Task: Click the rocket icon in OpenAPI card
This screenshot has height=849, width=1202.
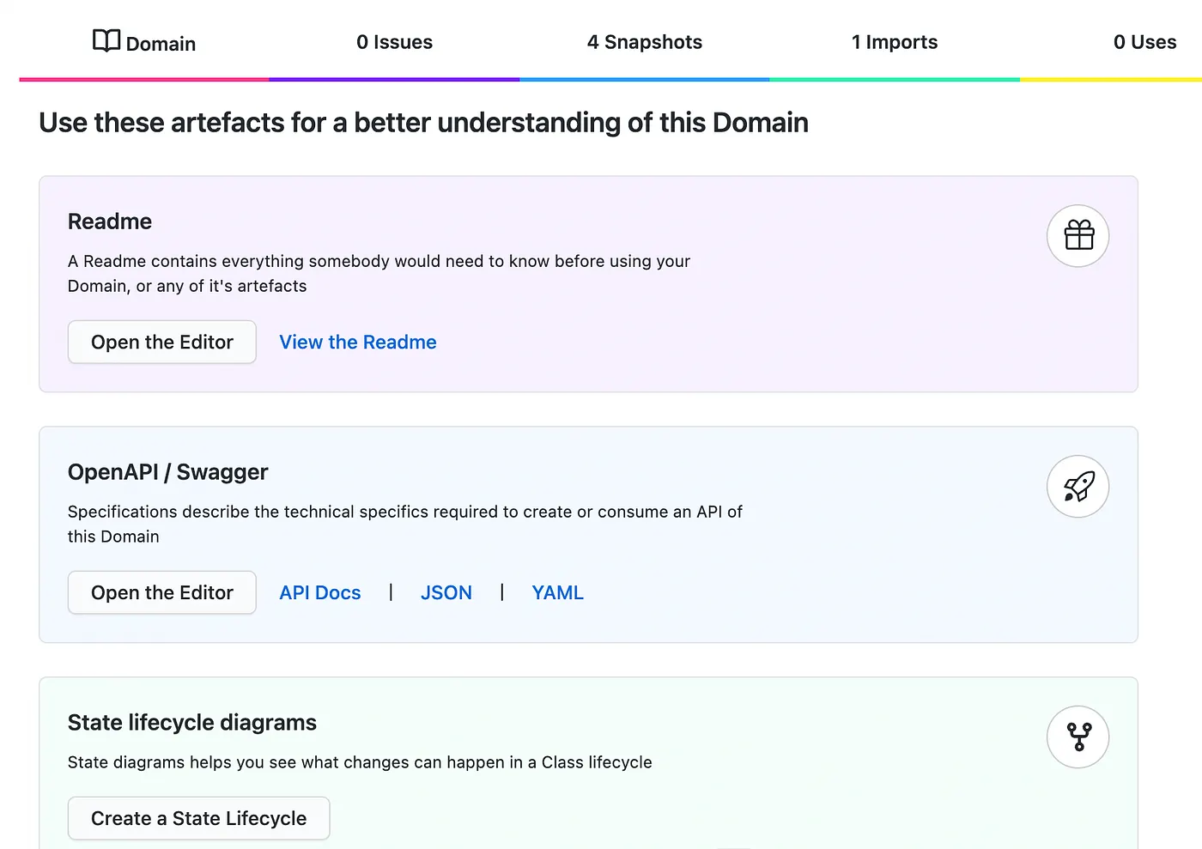Action: click(1078, 486)
